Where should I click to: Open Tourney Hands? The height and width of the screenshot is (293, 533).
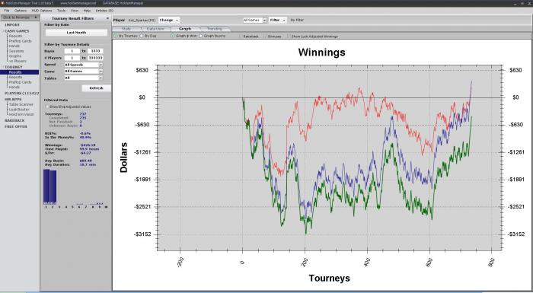[x=14, y=87]
